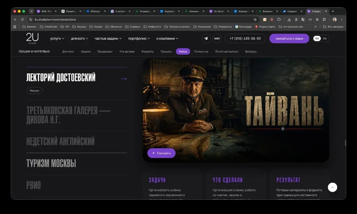The height and width of the screenshot is (214, 357).
Task: Expand the для кого dropdown menu
Action: pos(79,38)
